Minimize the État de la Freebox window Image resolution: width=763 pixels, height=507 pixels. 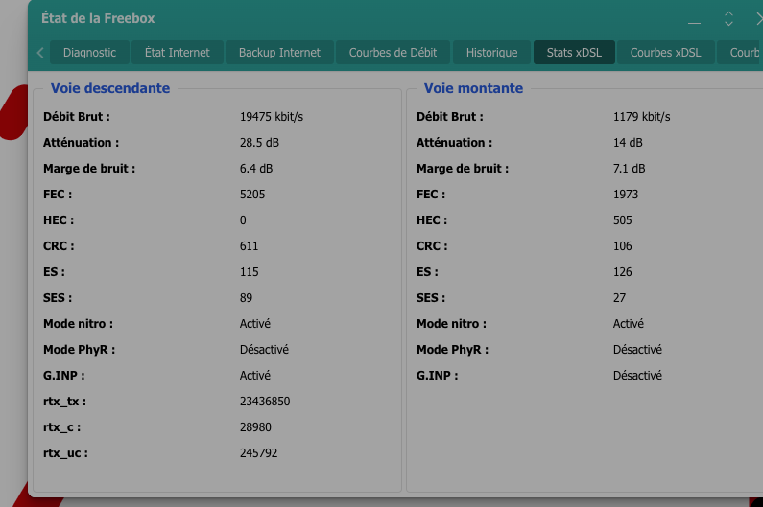point(695,20)
